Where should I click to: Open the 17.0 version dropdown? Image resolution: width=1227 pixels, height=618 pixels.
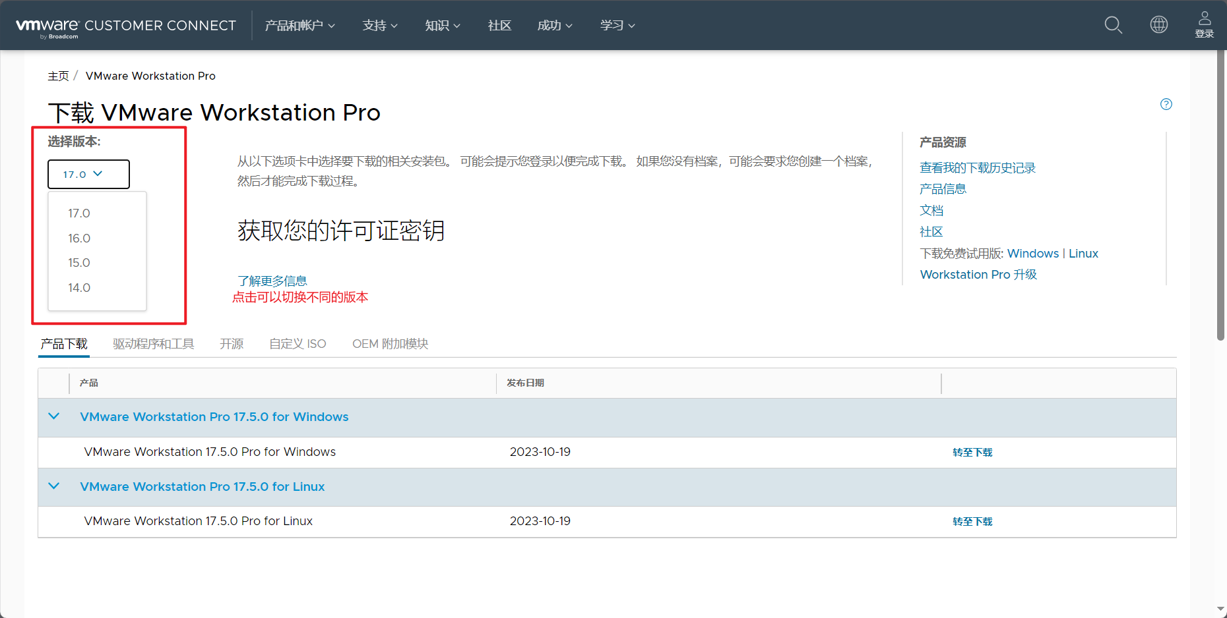pyautogui.click(x=88, y=174)
